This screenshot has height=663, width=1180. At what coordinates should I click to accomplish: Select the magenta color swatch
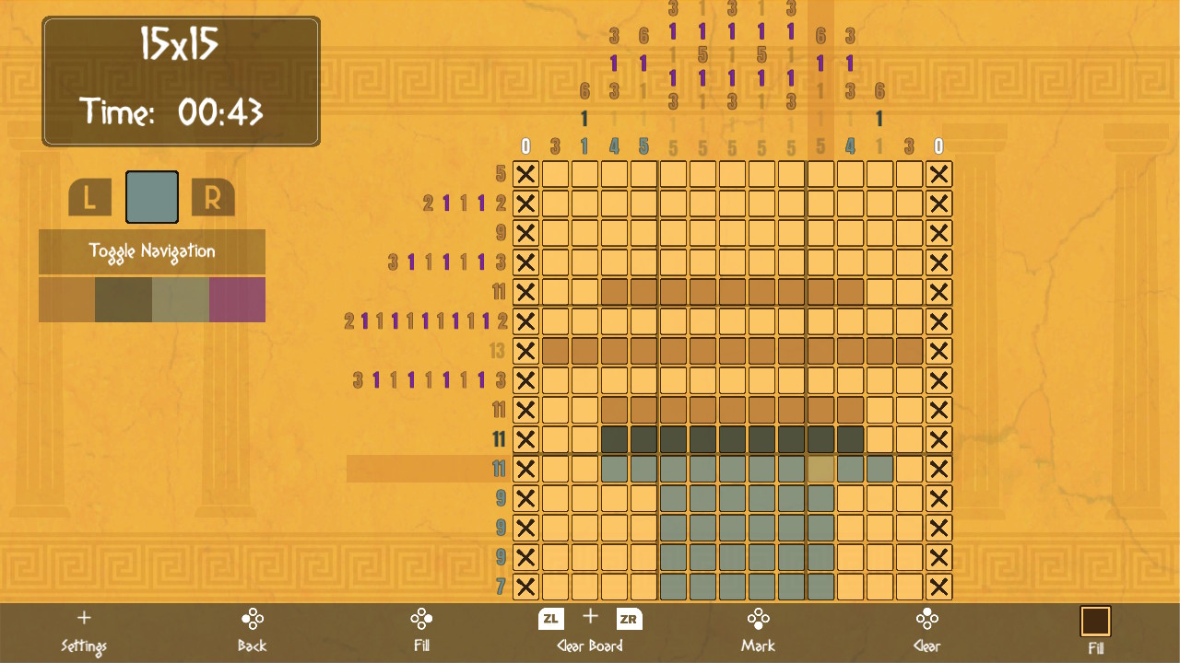click(237, 299)
